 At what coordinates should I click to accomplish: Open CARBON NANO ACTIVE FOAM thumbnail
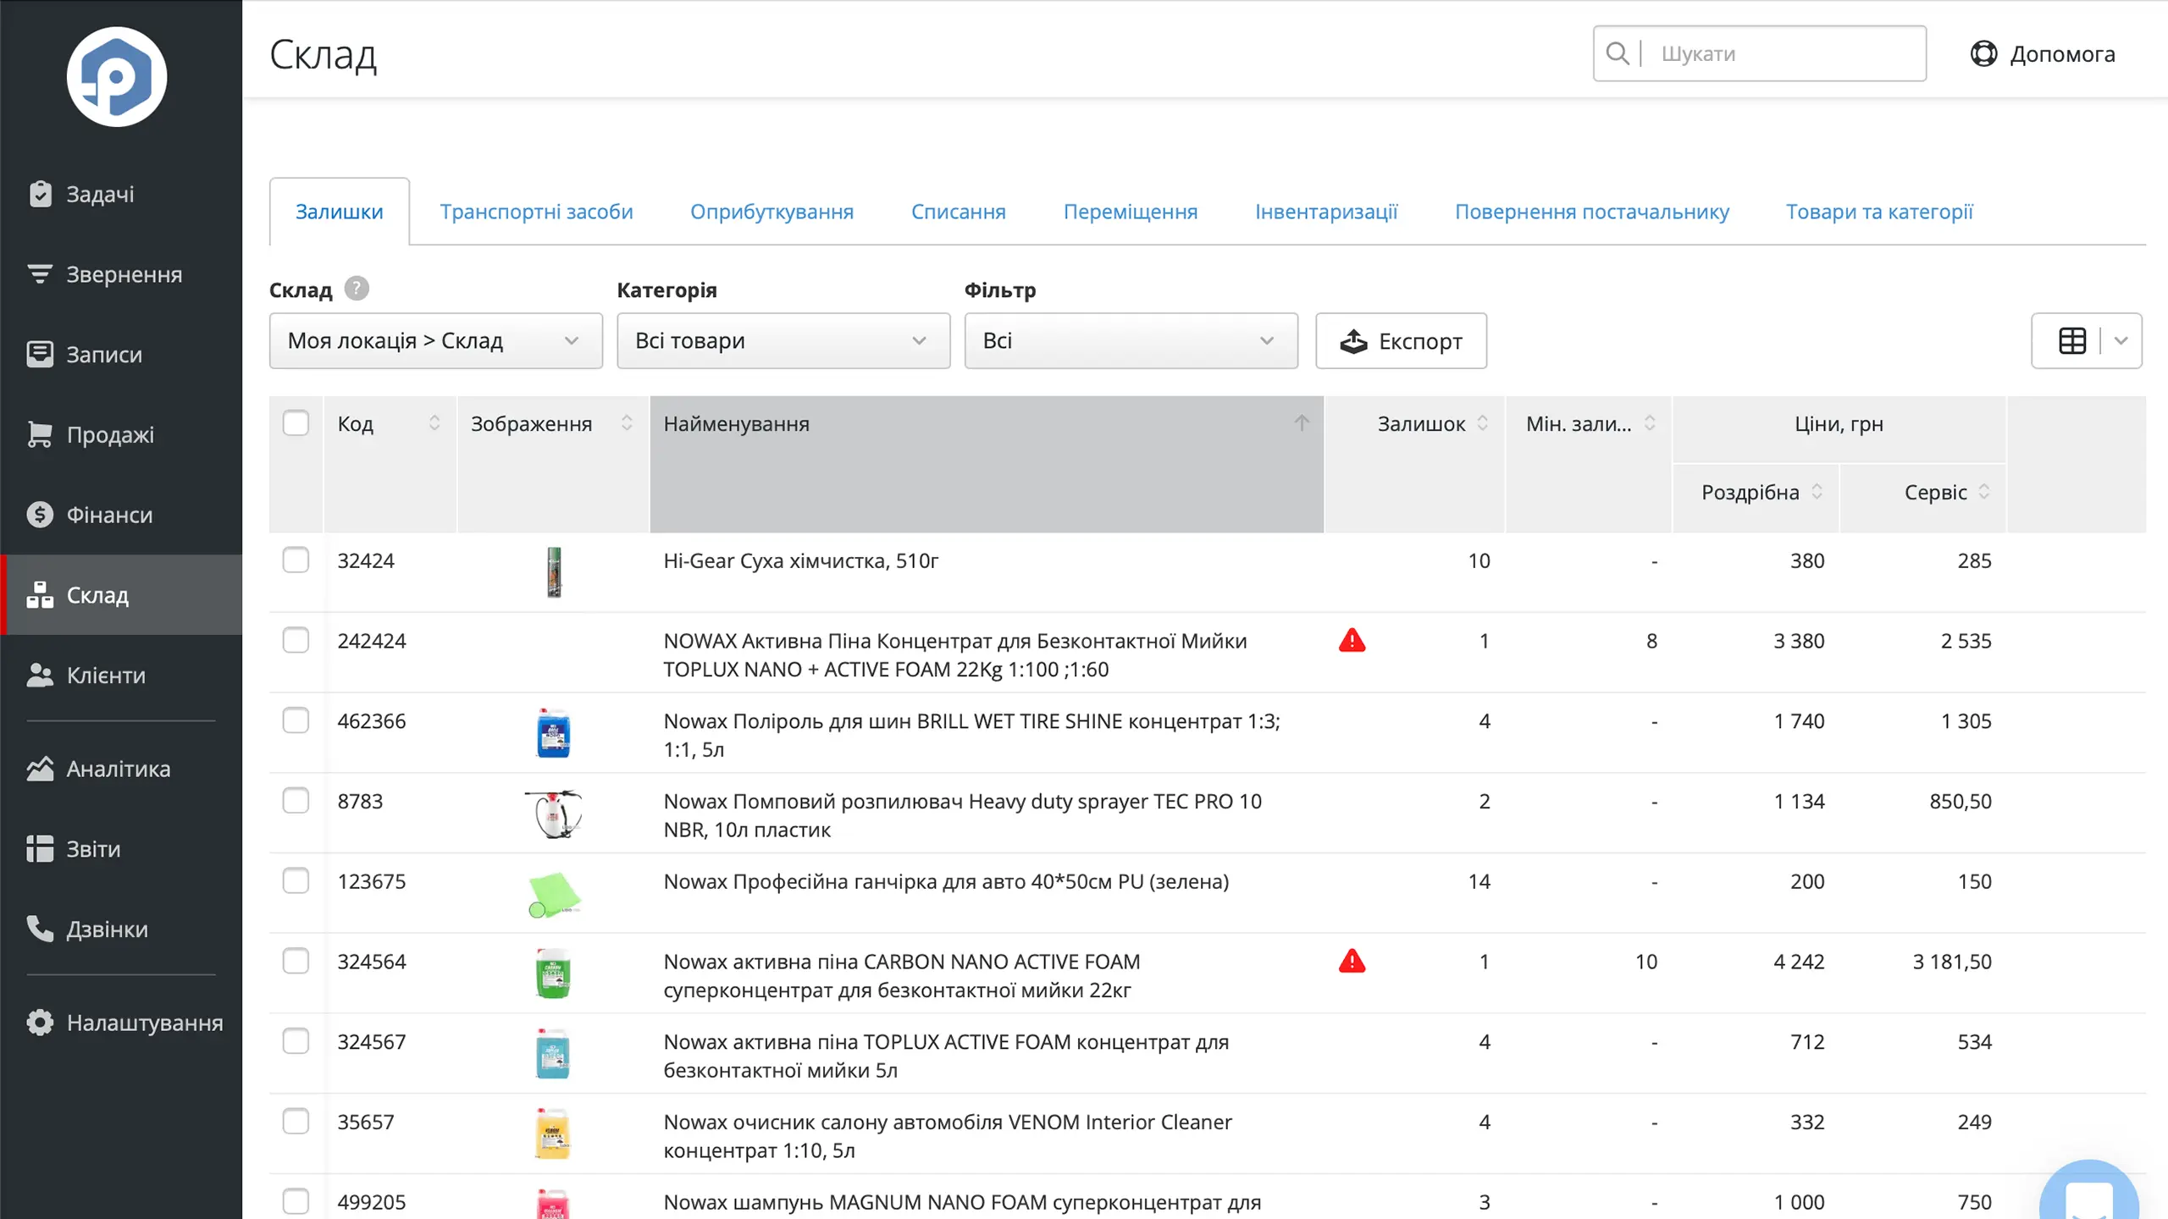pos(554,974)
